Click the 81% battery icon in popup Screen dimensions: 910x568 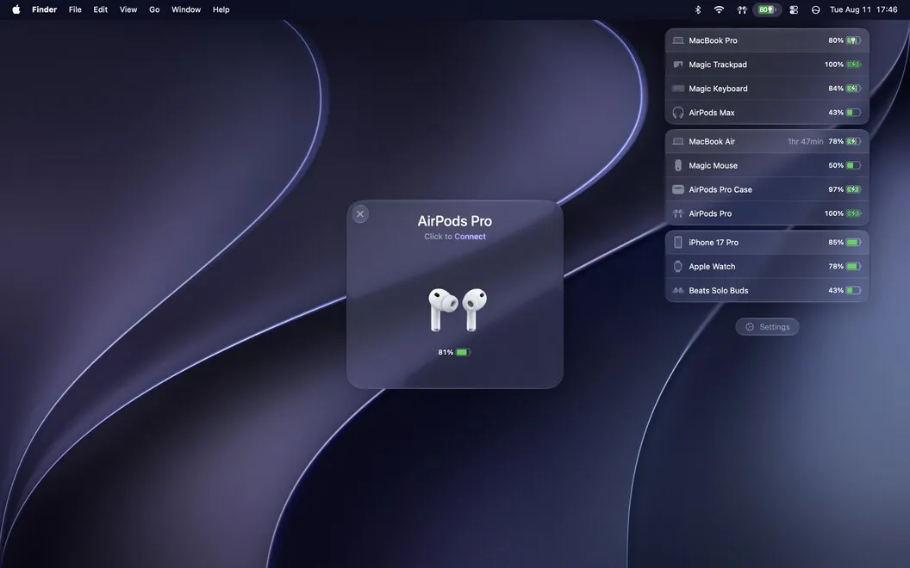[x=463, y=352]
